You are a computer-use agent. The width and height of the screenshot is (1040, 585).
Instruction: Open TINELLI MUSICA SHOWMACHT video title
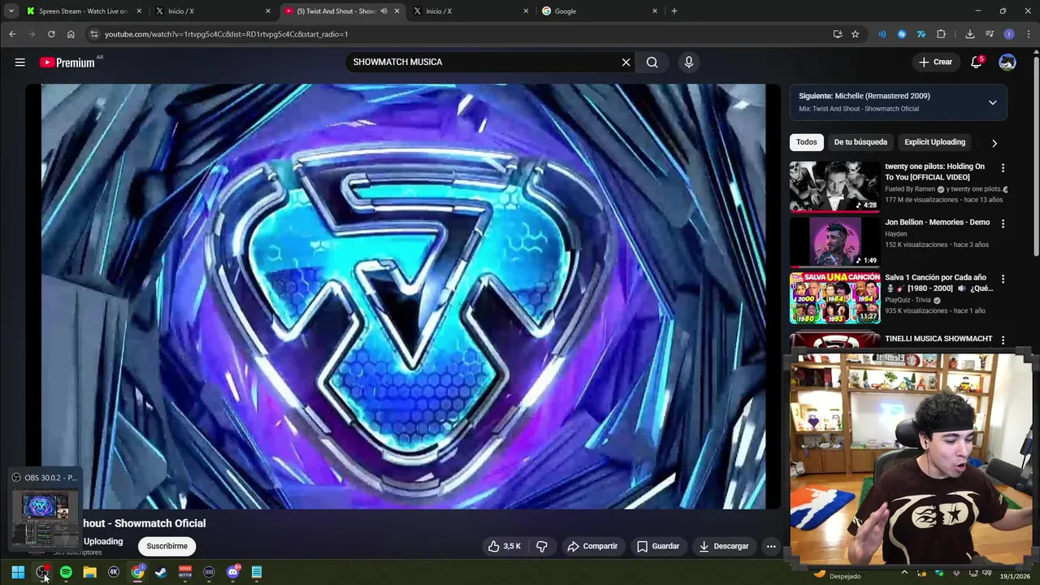click(x=938, y=339)
